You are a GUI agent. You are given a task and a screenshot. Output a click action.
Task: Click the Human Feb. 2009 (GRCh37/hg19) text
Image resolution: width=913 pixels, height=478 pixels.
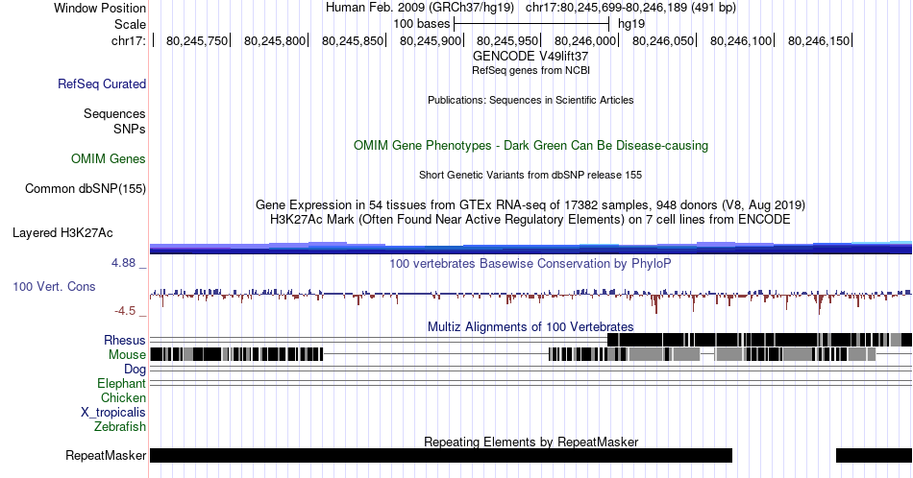420,8
